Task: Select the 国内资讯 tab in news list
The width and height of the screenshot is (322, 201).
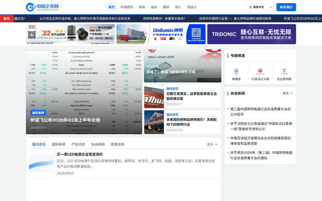Action: pyautogui.click(x=39, y=144)
